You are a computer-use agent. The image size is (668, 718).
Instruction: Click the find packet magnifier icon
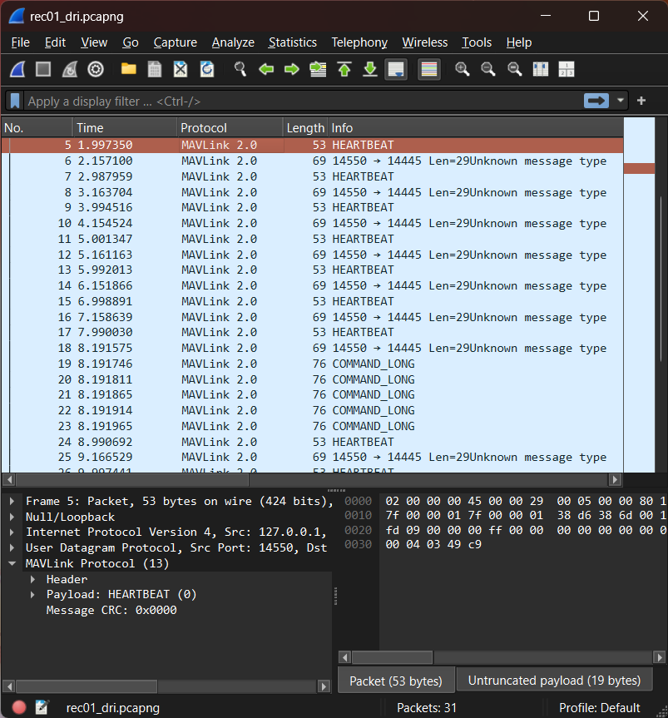pyautogui.click(x=240, y=69)
